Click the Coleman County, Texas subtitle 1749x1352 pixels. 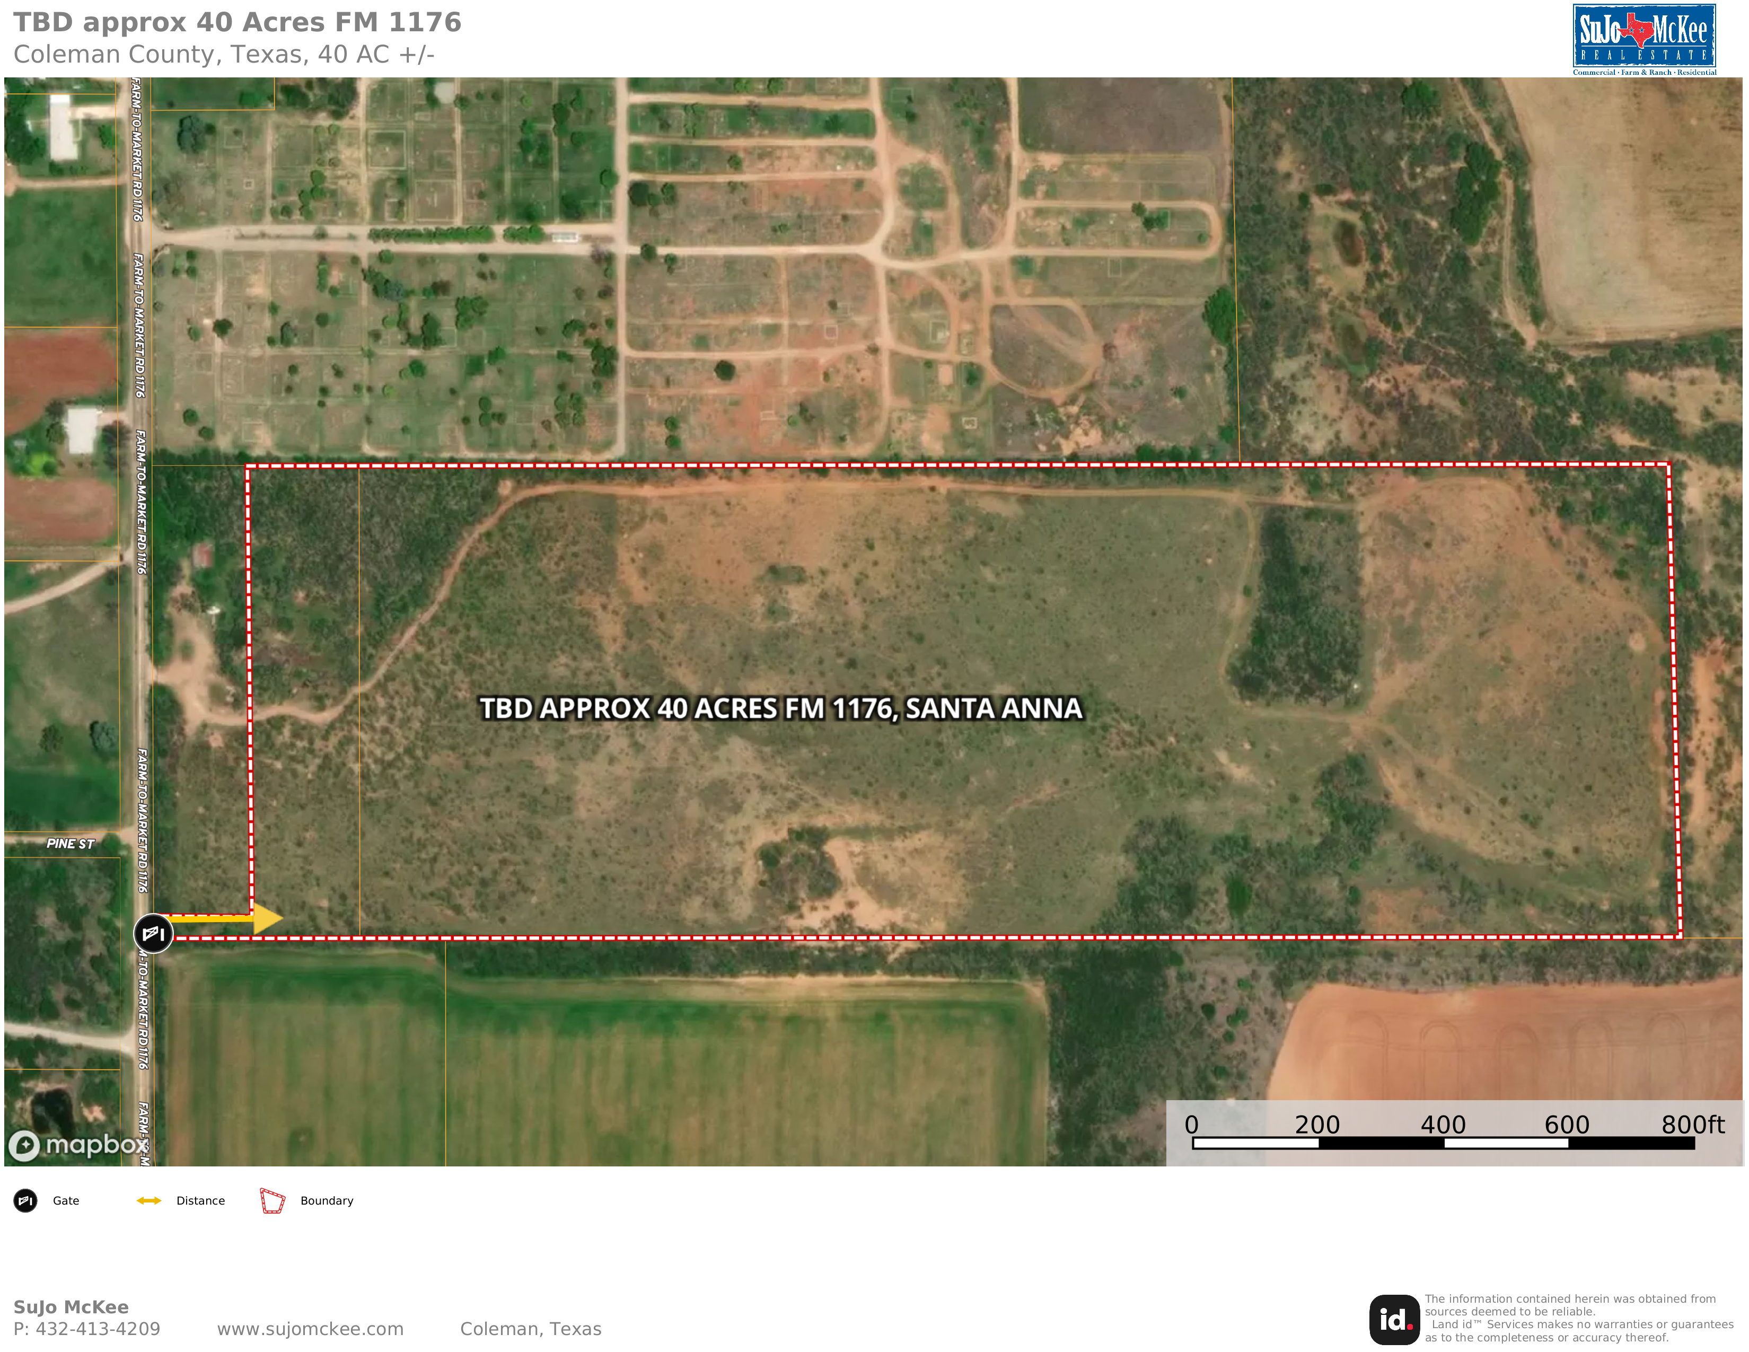click(x=223, y=55)
